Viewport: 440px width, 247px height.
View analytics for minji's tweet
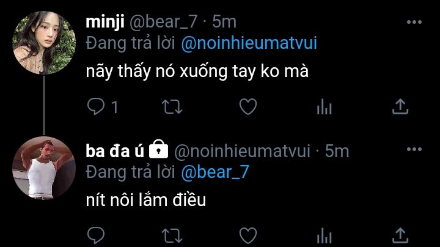coord(323,108)
